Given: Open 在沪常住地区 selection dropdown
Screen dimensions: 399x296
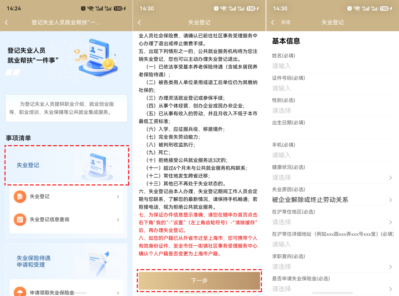Looking at the screenshot, I should 332,222.
